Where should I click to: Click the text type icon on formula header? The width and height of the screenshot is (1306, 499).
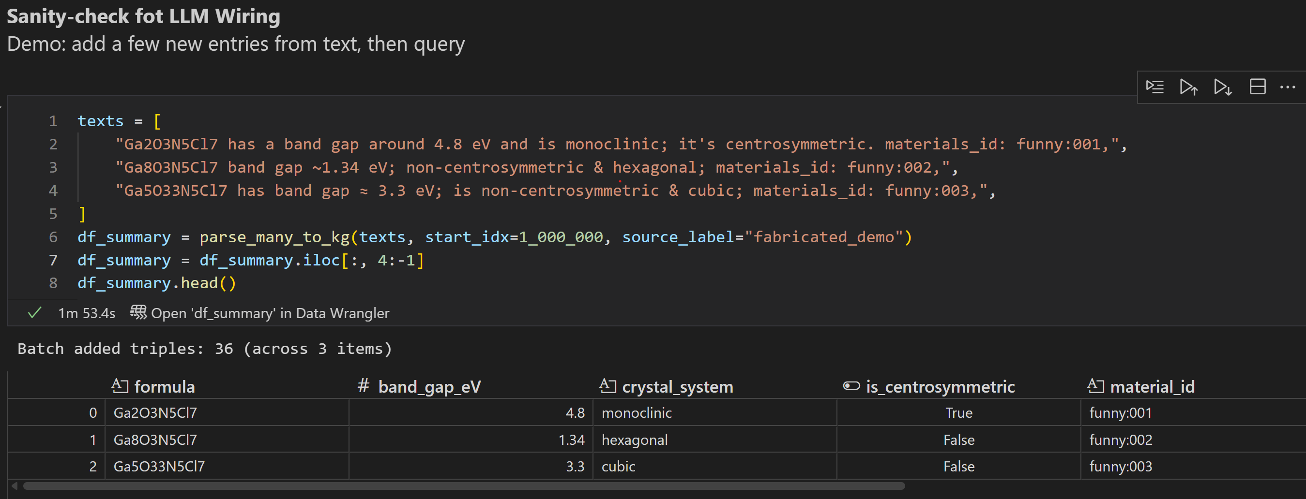(120, 385)
